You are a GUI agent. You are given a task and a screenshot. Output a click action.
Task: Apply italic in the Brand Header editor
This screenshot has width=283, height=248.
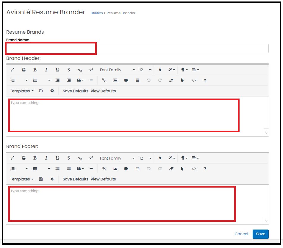point(46,70)
